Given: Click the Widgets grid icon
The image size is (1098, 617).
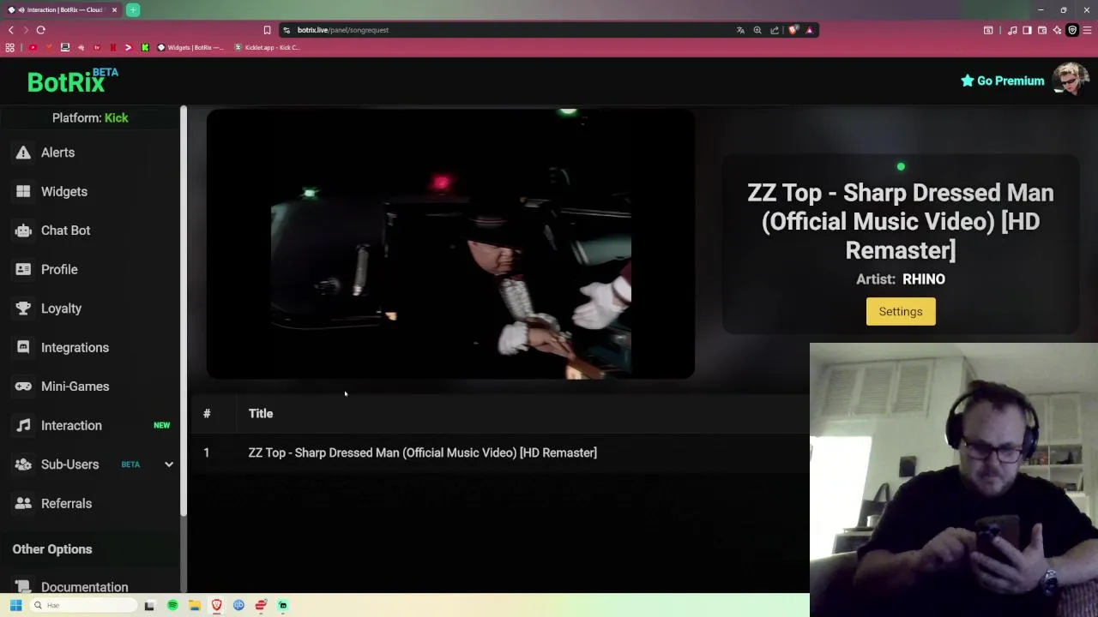Looking at the screenshot, I should pyautogui.click(x=23, y=191).
